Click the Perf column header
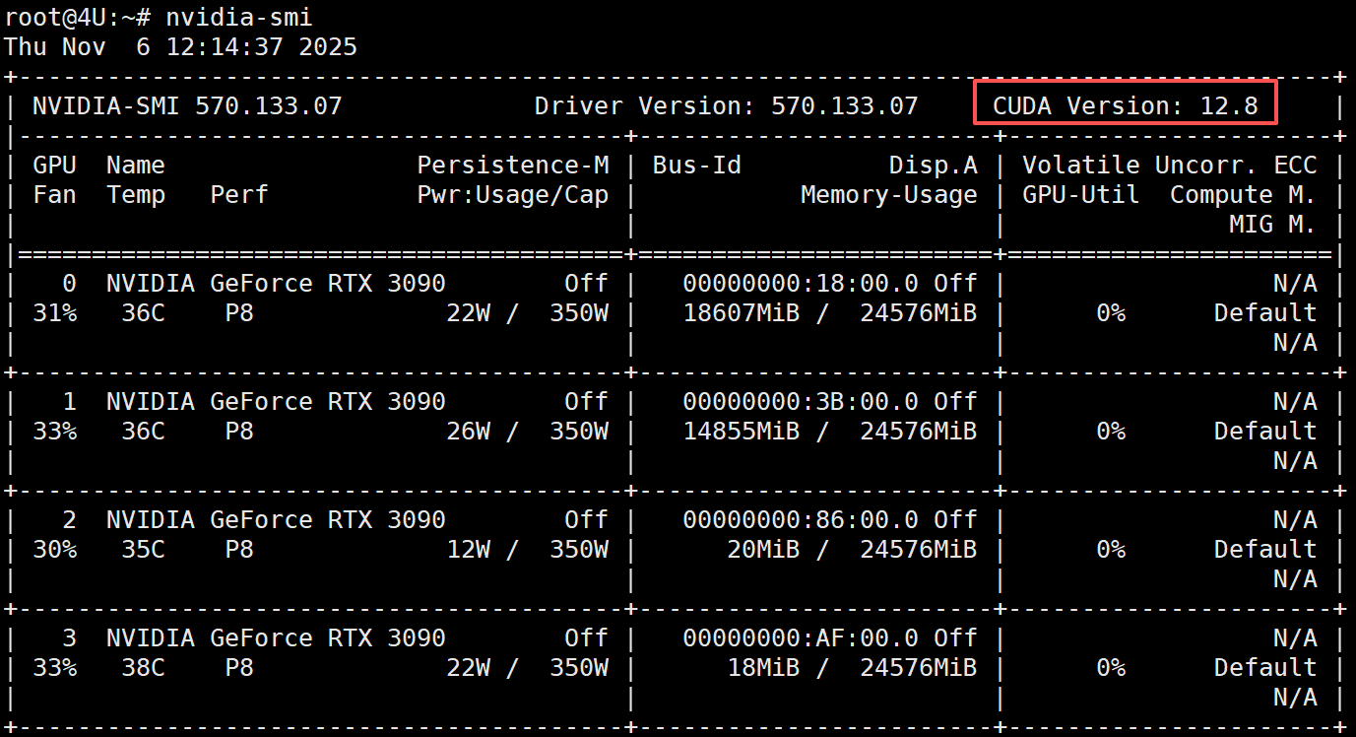The image size is (1356, 737). click(x=239, y=194)
